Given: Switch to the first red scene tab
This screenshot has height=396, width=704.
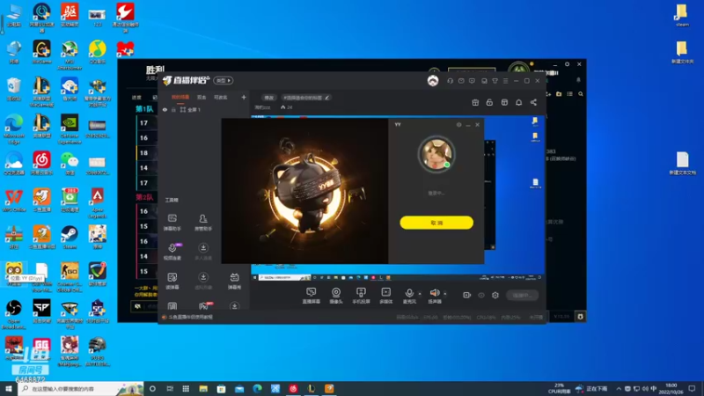Looking at the screenshot, I should point(180,97).
